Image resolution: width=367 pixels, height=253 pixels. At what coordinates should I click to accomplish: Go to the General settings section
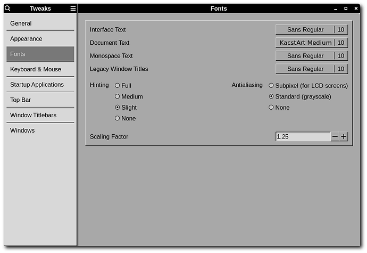click(x=40, y=23)
